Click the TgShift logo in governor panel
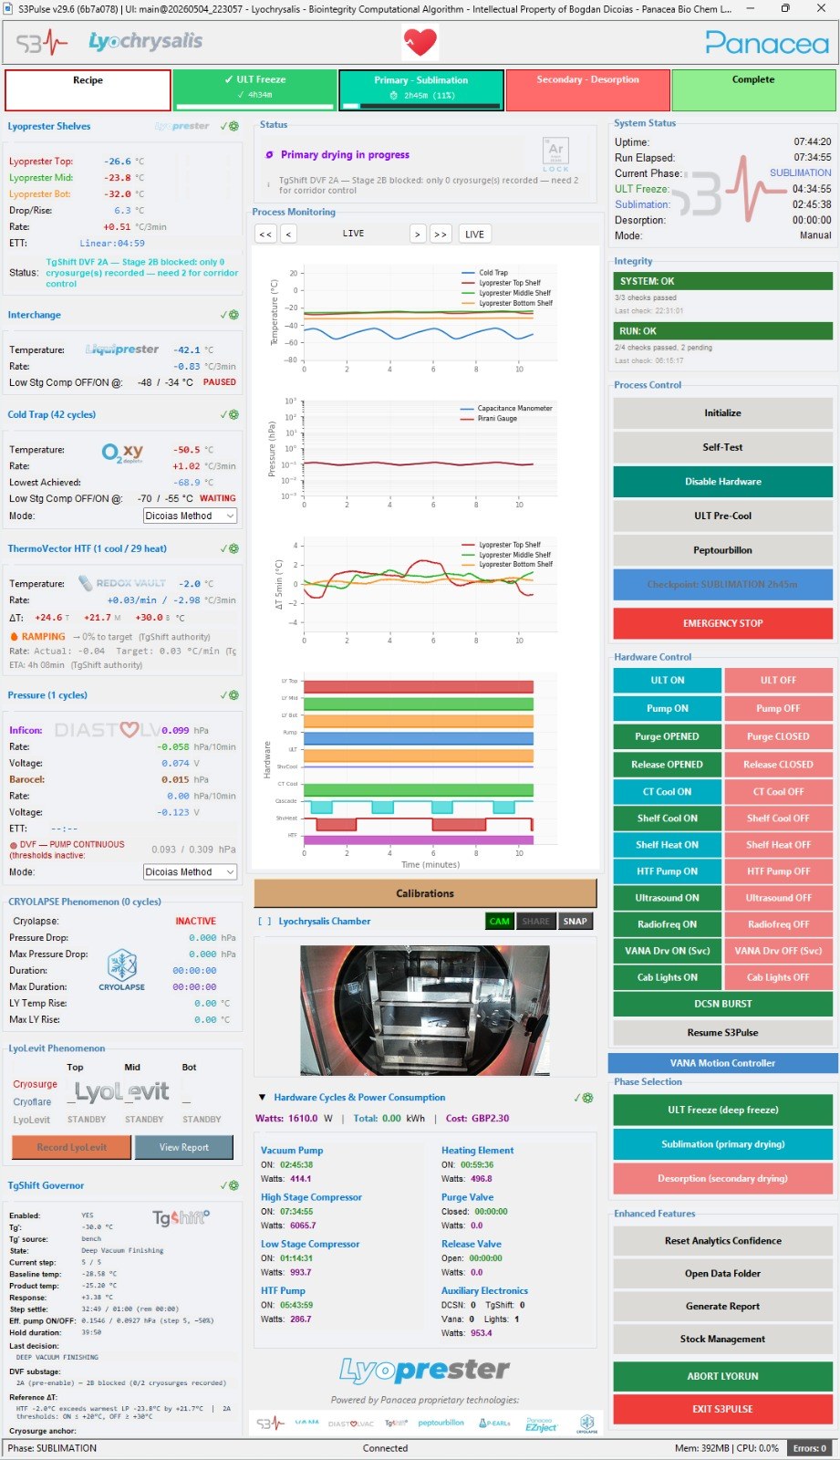 (x=181, y=1217)
